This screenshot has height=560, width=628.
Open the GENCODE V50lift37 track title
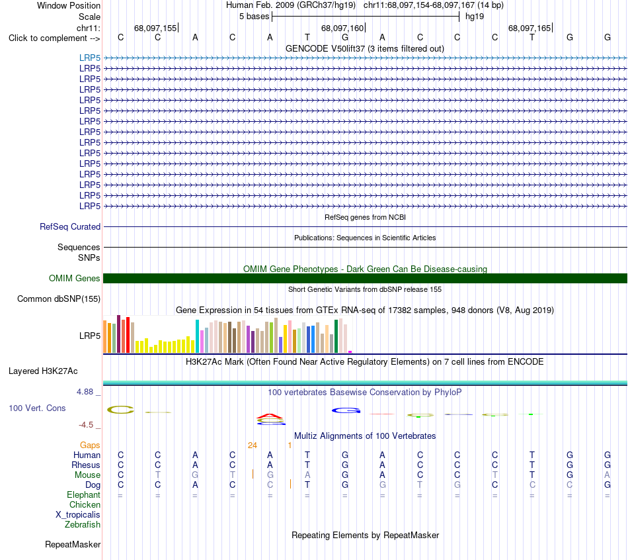[x=365, y=48]
